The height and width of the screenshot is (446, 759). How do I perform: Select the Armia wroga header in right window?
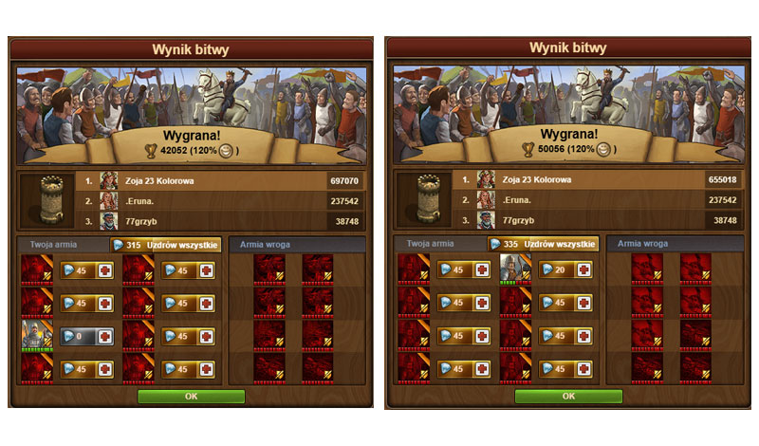pyautogui.click(x=642, y=244)
